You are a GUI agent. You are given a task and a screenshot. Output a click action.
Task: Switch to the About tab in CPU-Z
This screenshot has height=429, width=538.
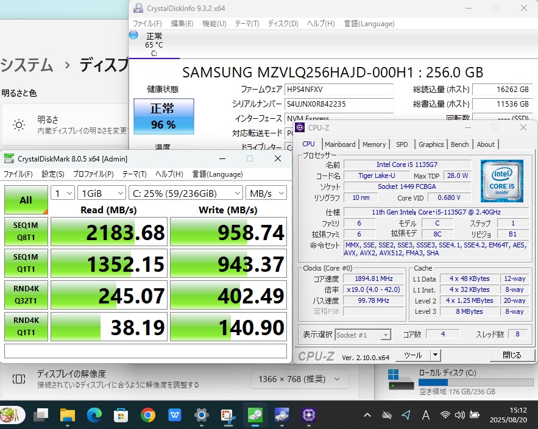486,144
